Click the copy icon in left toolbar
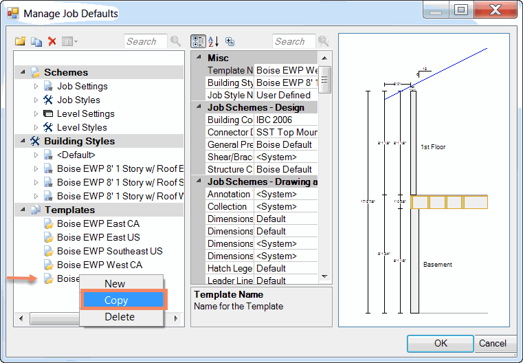This screenshot has width=523, height=363. [x=36, y=42]
